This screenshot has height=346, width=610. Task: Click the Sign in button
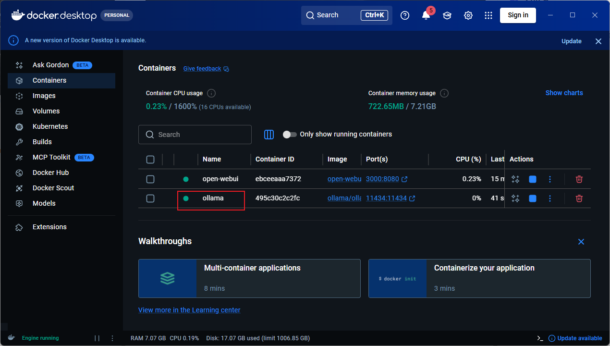(518, 15)
